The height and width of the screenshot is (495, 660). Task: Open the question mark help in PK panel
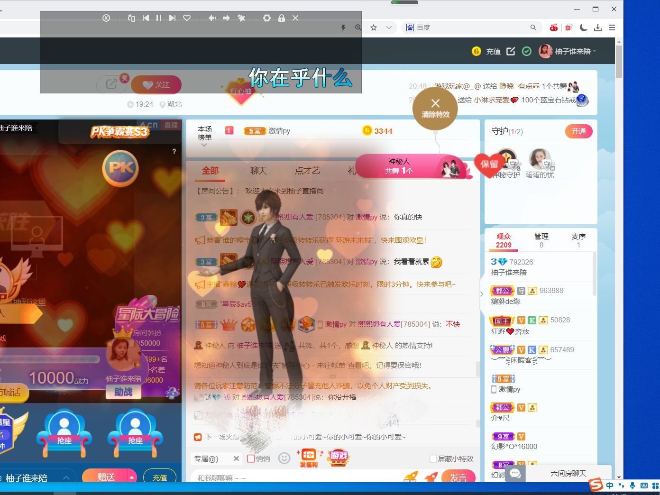tap(174, 151)
